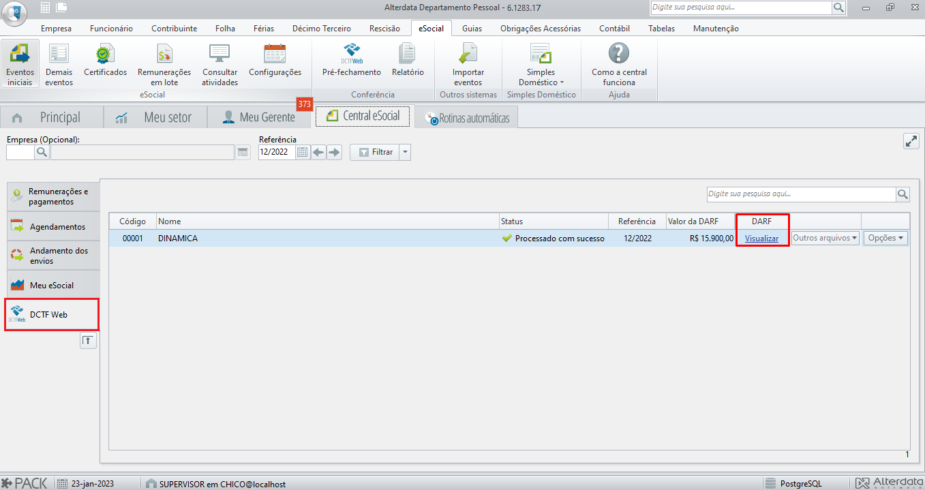The height and width of the screenshot is (490, 925).
Task: Sort by Valor da DARF column header
Action: [x=701, y=221]
